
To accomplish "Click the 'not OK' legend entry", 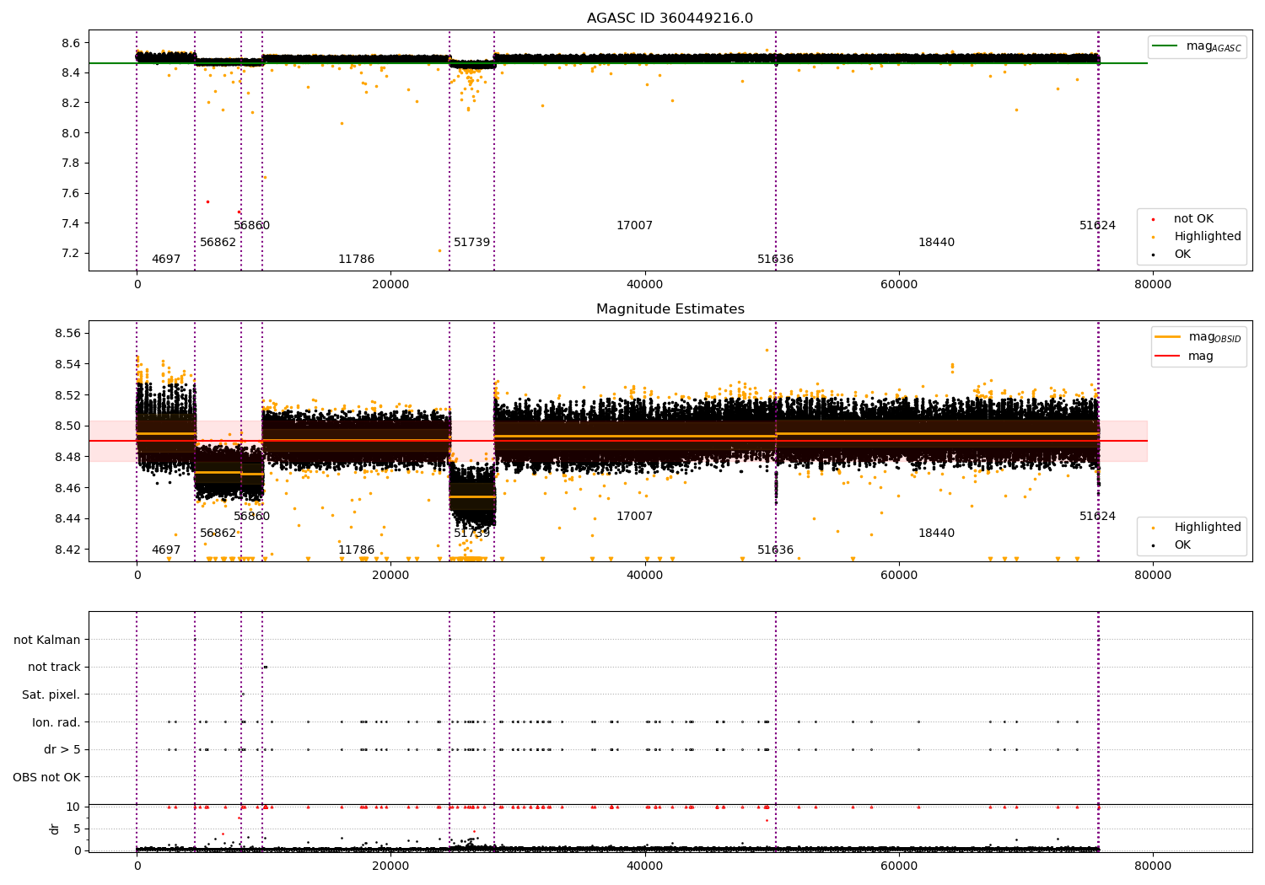I will click(x=1193, y=219).
